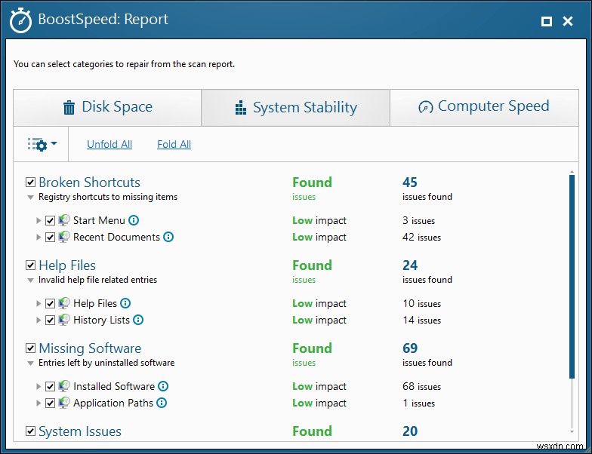This screenshot has height=454, width=592.
Task: Click the Recent Documents registry icon
Action: tap(64, 237)
